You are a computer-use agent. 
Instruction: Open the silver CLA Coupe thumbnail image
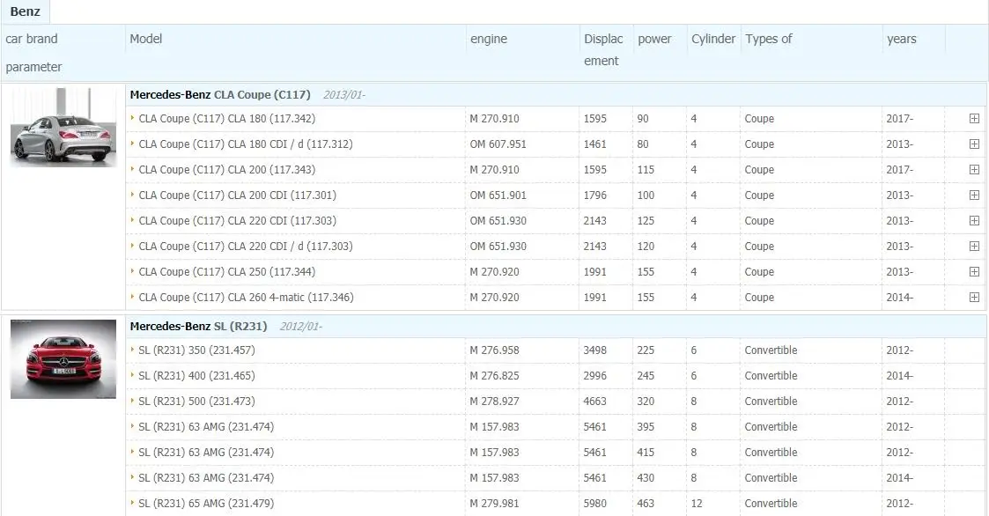(63, 127)
